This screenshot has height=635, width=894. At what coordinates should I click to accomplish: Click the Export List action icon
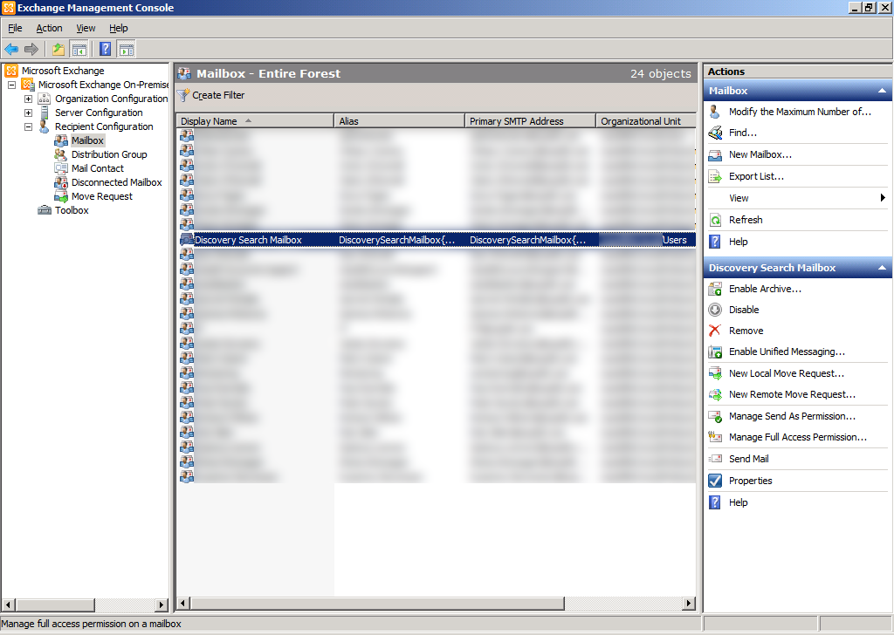click(715, 176)
